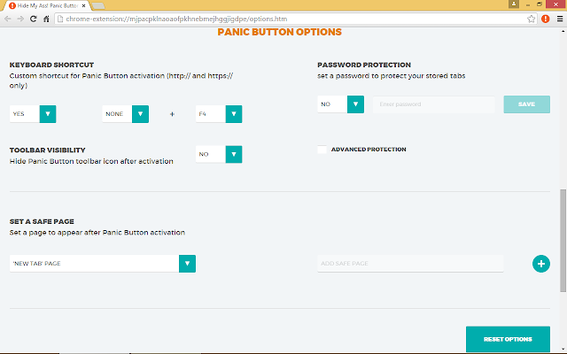Click the browser forward arrow
This screenshot has width=567, height=354.
pyautogui.click(x=20, y=18)
